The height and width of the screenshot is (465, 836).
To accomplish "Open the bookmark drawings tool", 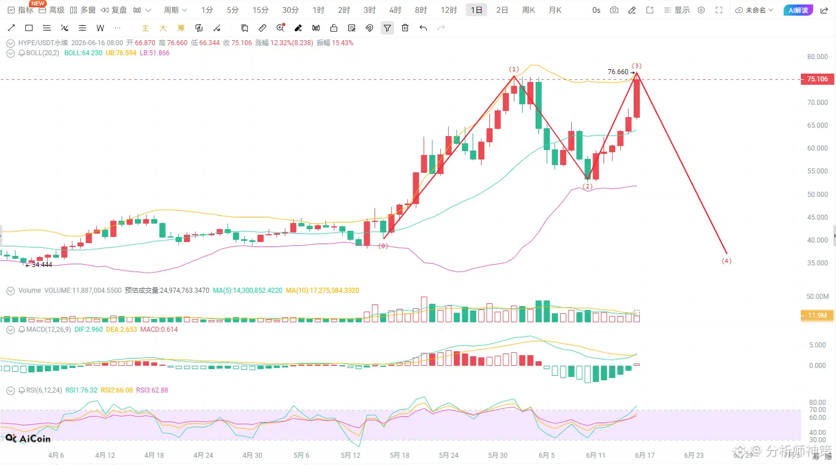I will point(245,28).
